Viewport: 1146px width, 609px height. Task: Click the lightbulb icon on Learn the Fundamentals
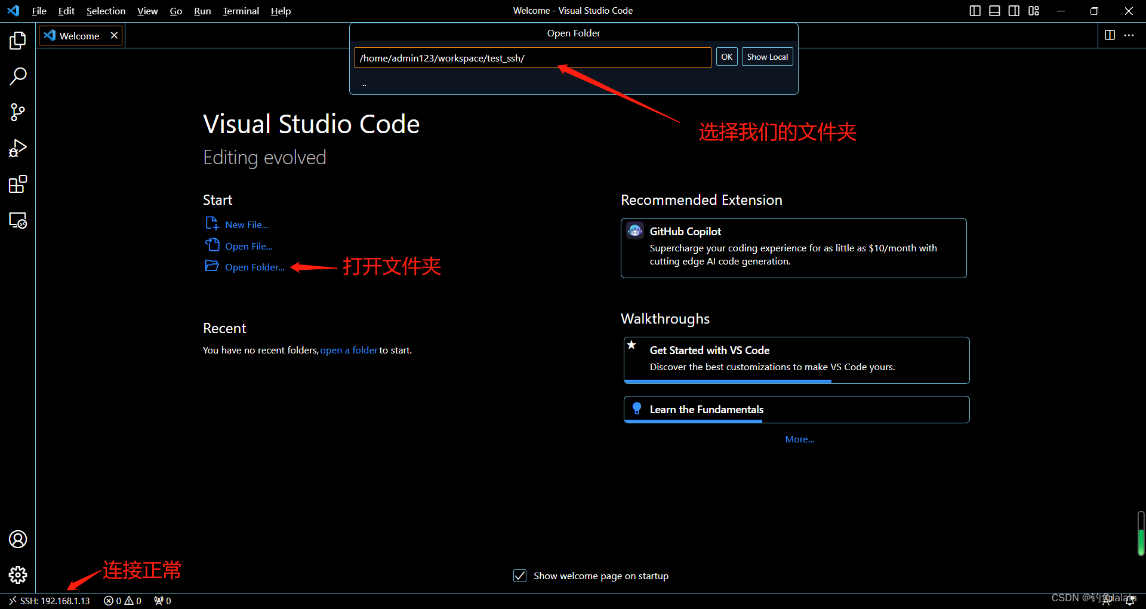[637, 409]
